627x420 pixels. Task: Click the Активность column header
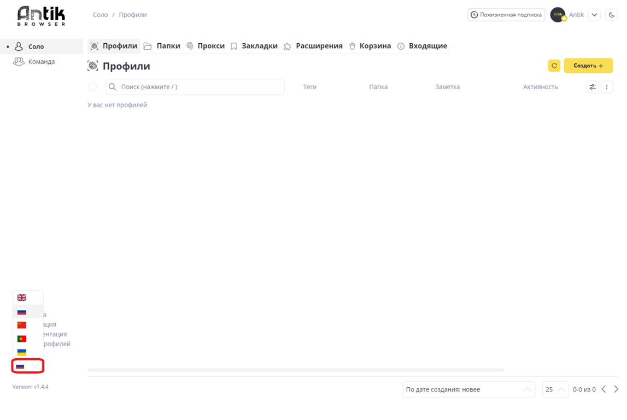540,87
